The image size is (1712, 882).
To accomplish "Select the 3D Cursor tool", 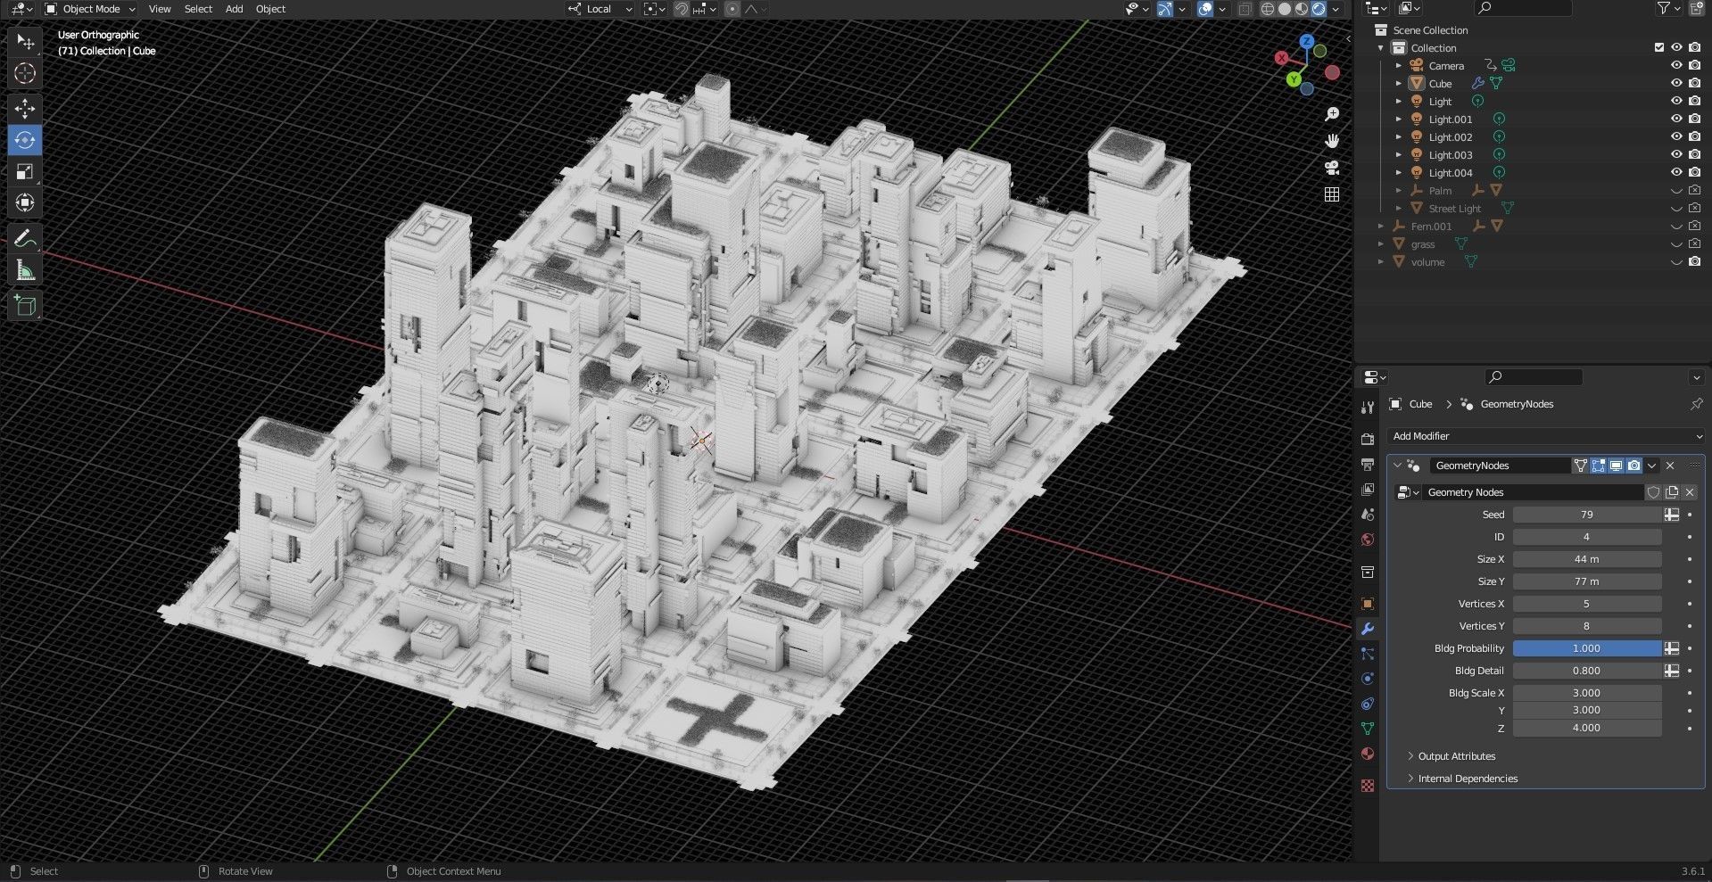I will 25,74.
